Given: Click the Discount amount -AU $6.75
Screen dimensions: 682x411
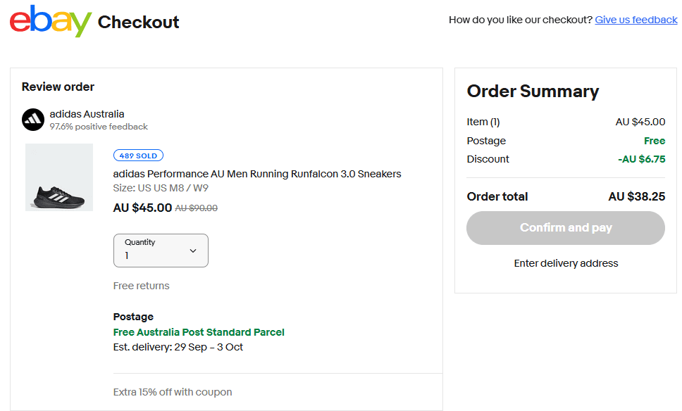Looking at the screenshot, I should coord(641,159).
